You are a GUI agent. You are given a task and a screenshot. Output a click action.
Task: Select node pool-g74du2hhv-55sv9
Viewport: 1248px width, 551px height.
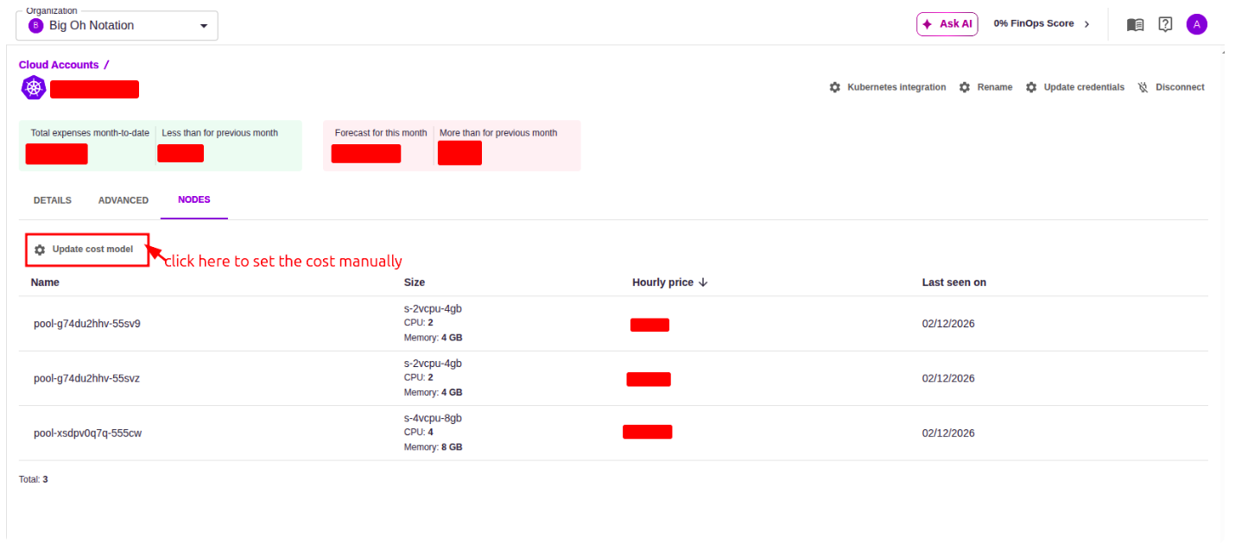click(87, 324)
